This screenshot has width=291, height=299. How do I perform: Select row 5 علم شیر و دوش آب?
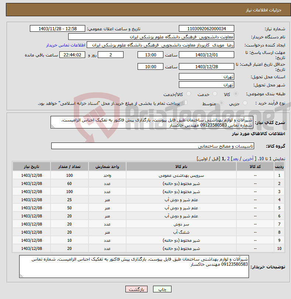[181, 208]
